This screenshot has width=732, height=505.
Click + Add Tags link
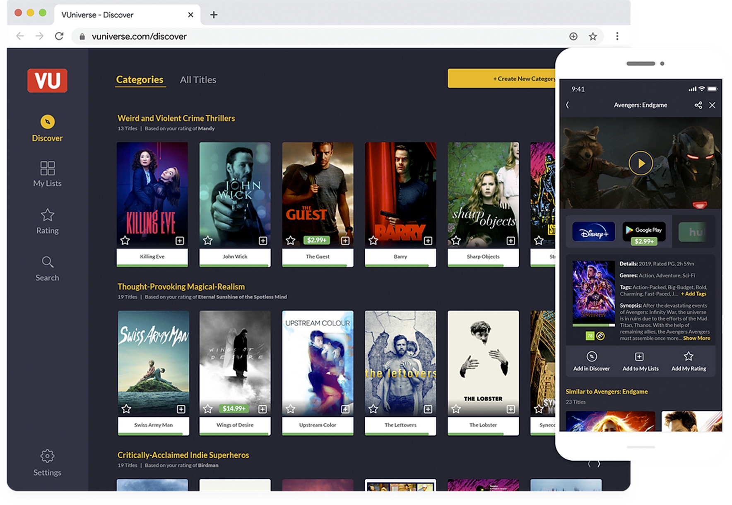click(693, 294)
